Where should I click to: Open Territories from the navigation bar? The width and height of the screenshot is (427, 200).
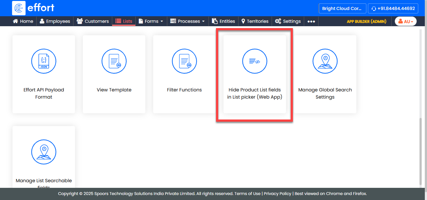255,22
